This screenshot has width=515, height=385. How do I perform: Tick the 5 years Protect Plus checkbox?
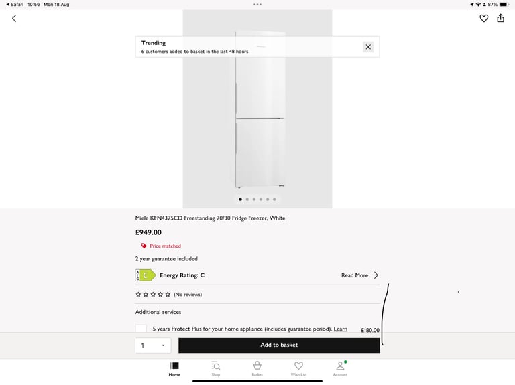(x=141, y=328)
